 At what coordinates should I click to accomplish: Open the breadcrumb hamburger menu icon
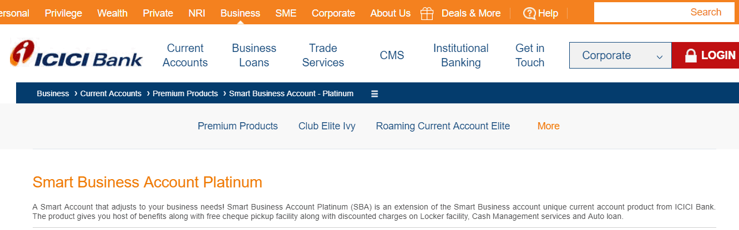click(374, 93)
